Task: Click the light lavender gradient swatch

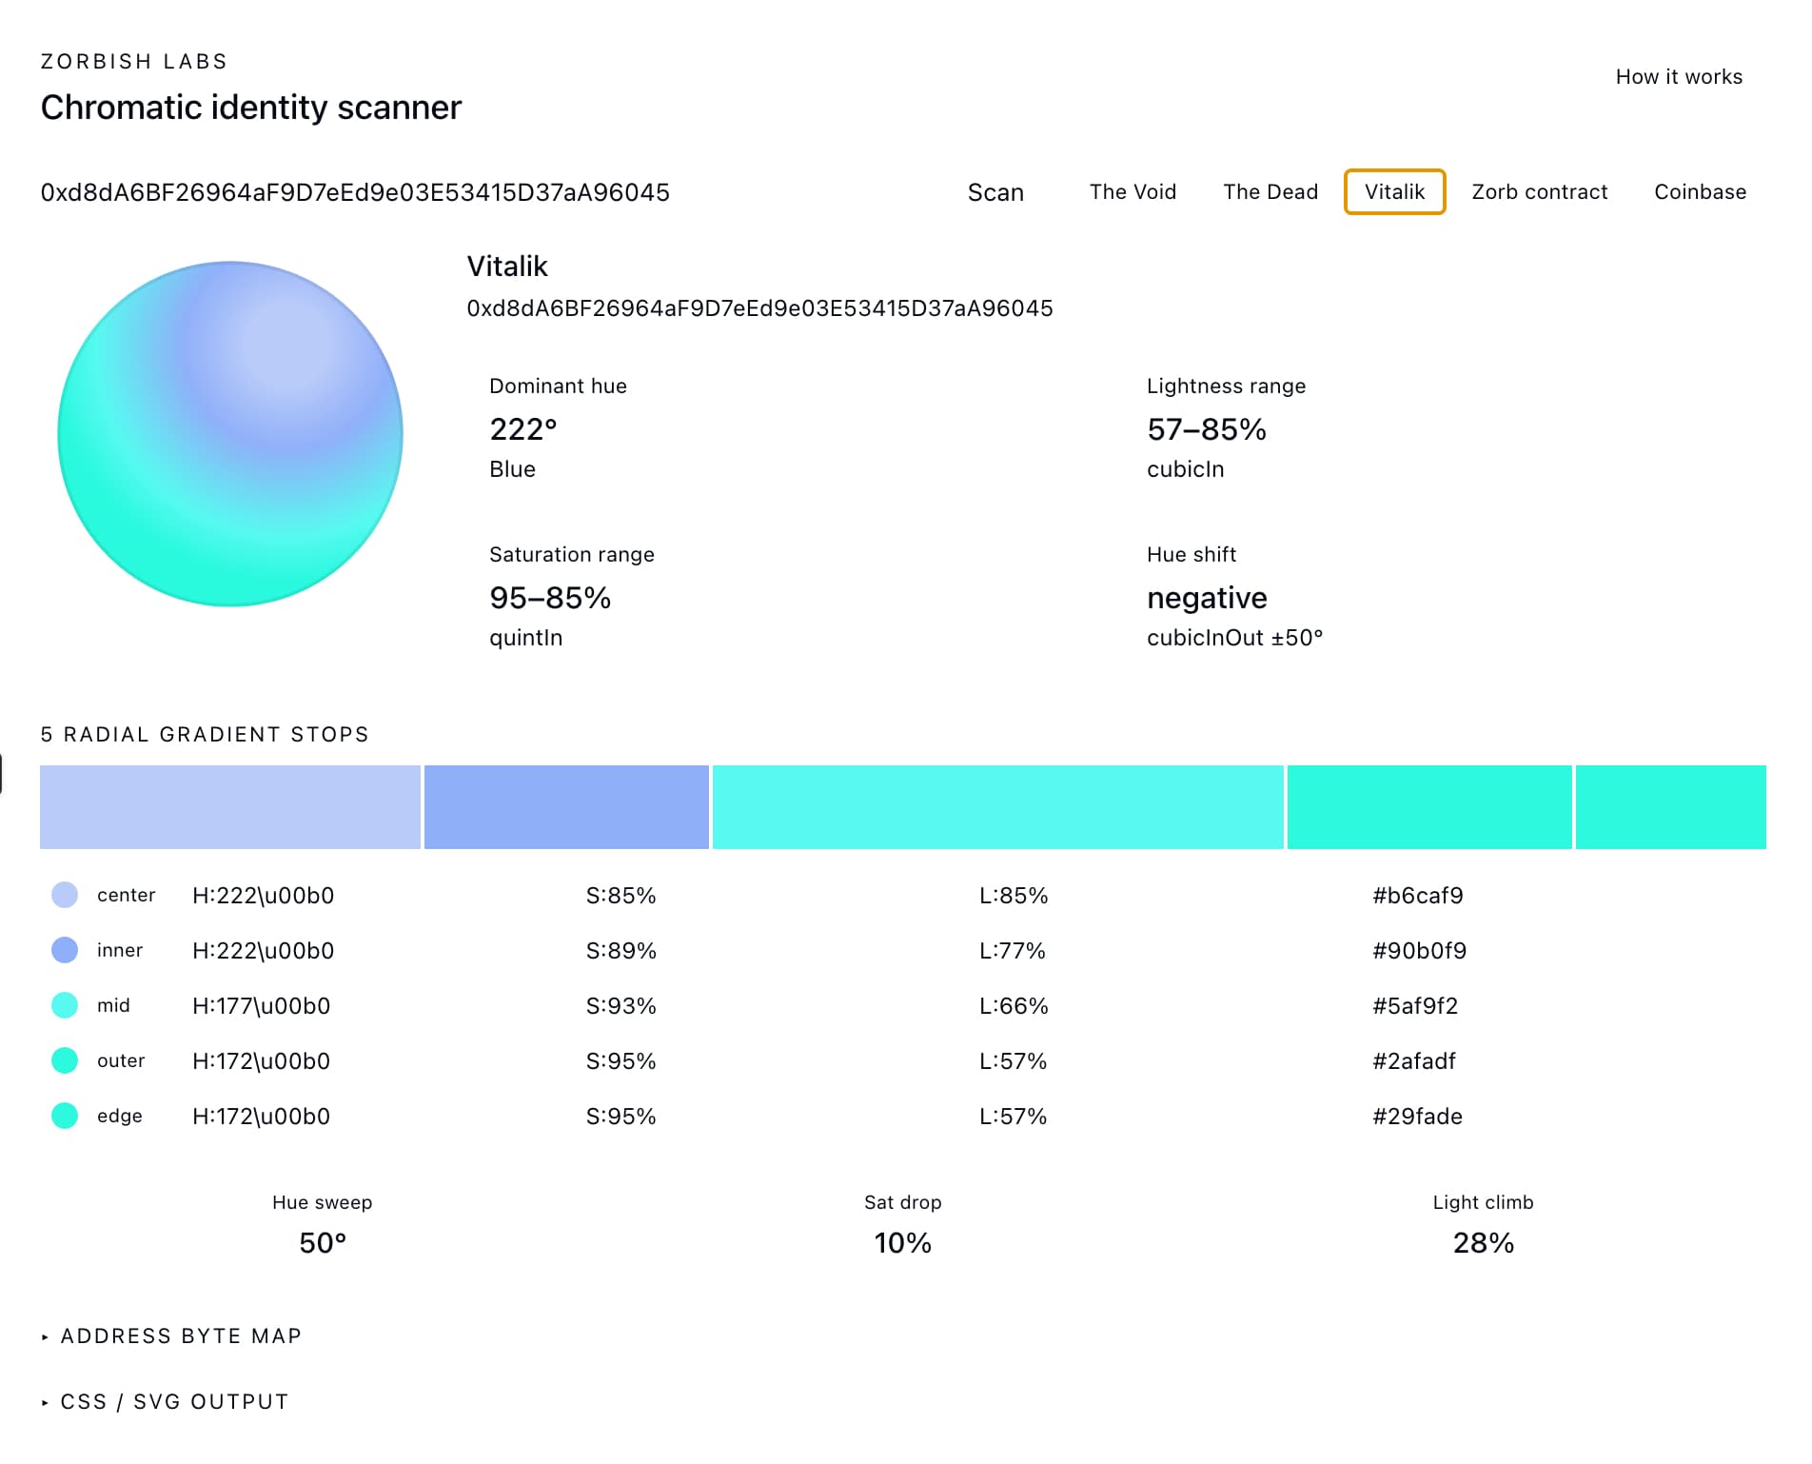Action: tap(230, 807)
